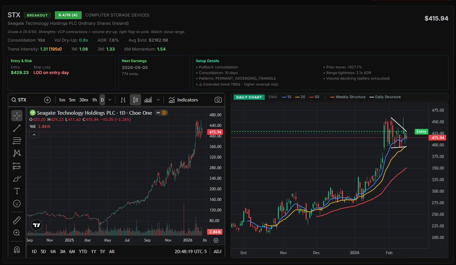Click the search magnifier beside STX
This screenshot has width=456, height=265.
click(14, 100)
